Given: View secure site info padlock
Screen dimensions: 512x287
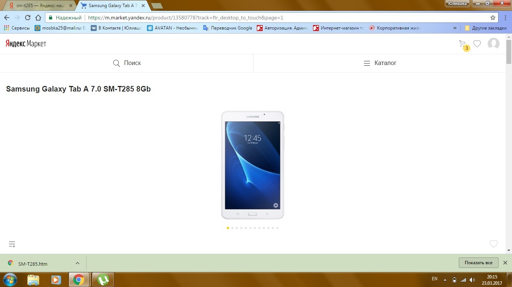Looking at the screenshot, I should pyautogui.click(x=51, y=18).
